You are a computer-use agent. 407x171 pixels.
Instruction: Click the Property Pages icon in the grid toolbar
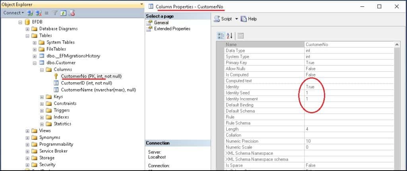pyautogui.click(x=240, y=36)
